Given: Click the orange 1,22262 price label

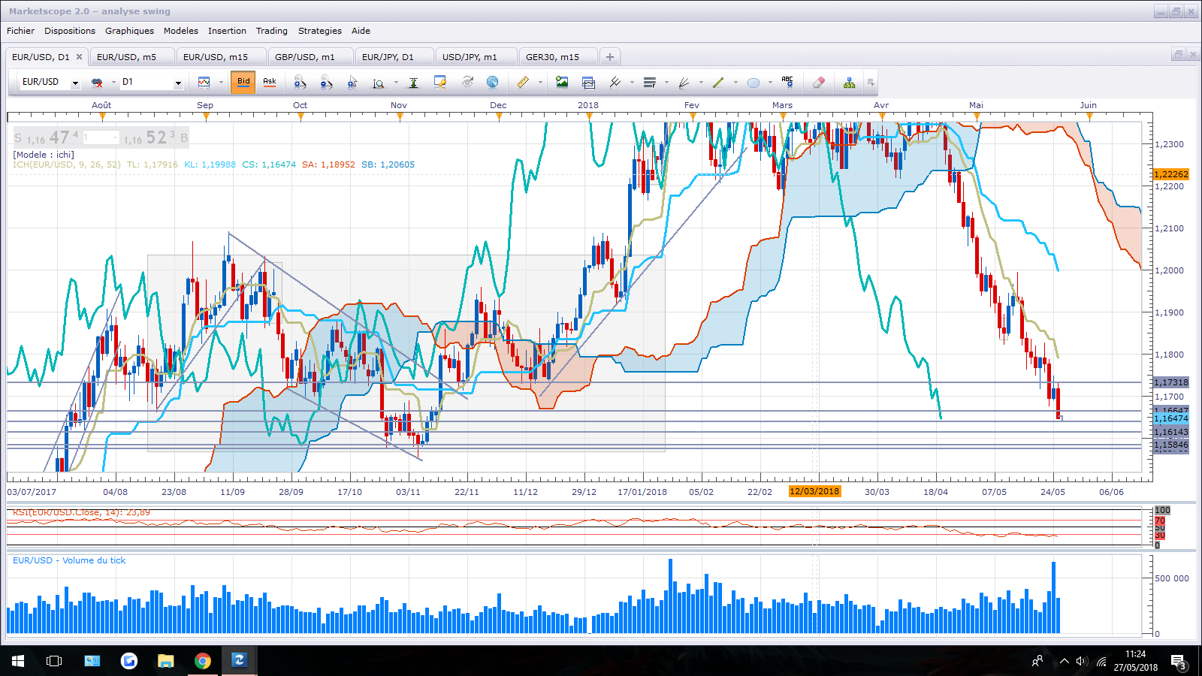Looking at the screenshot, I should pos(1171,174).
